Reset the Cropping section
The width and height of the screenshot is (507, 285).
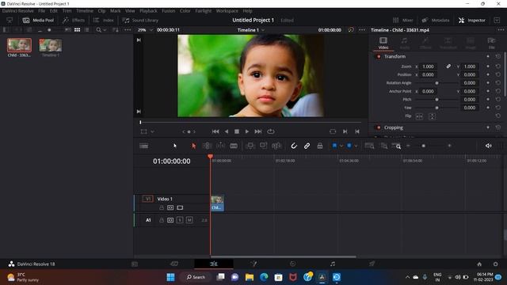pyautogui.click(x=498, y=127)
